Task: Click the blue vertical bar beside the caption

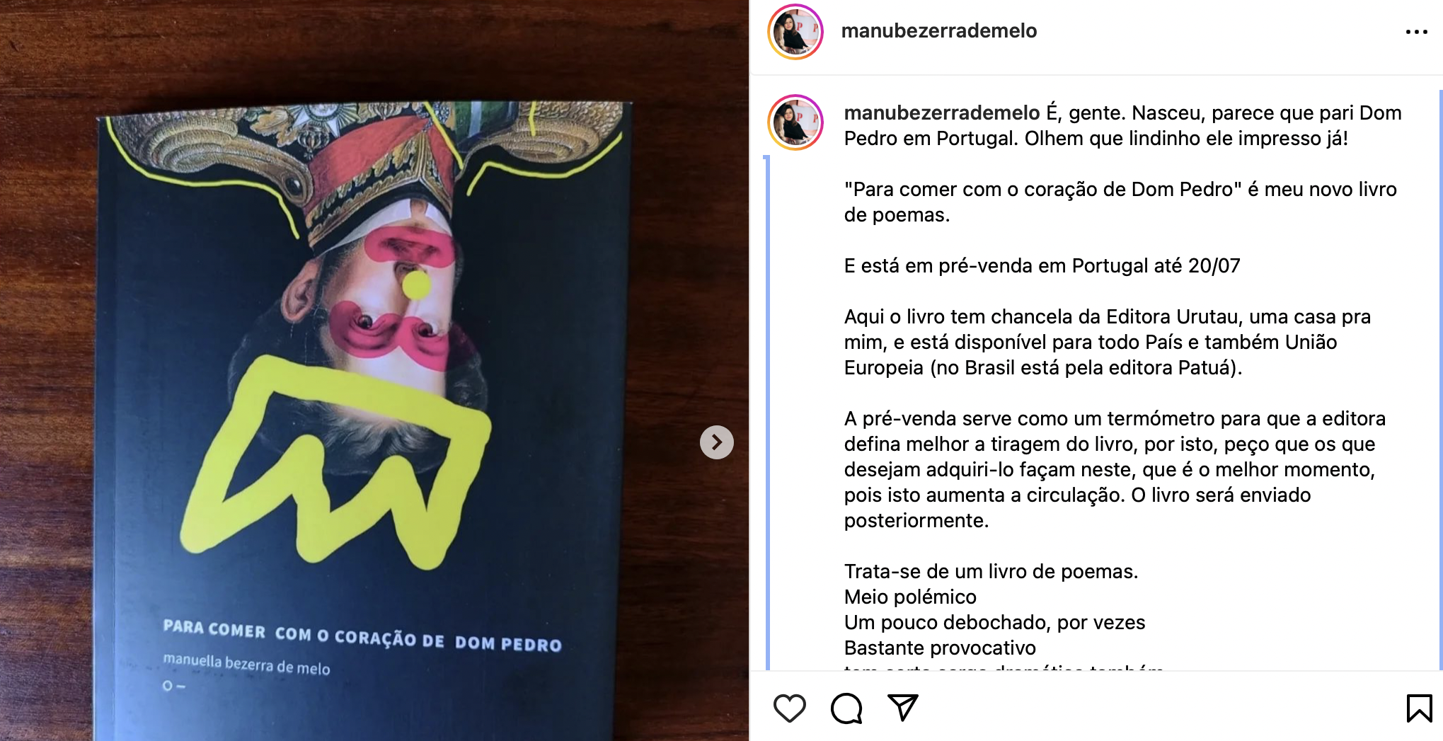Action: (x=767, y=413)
